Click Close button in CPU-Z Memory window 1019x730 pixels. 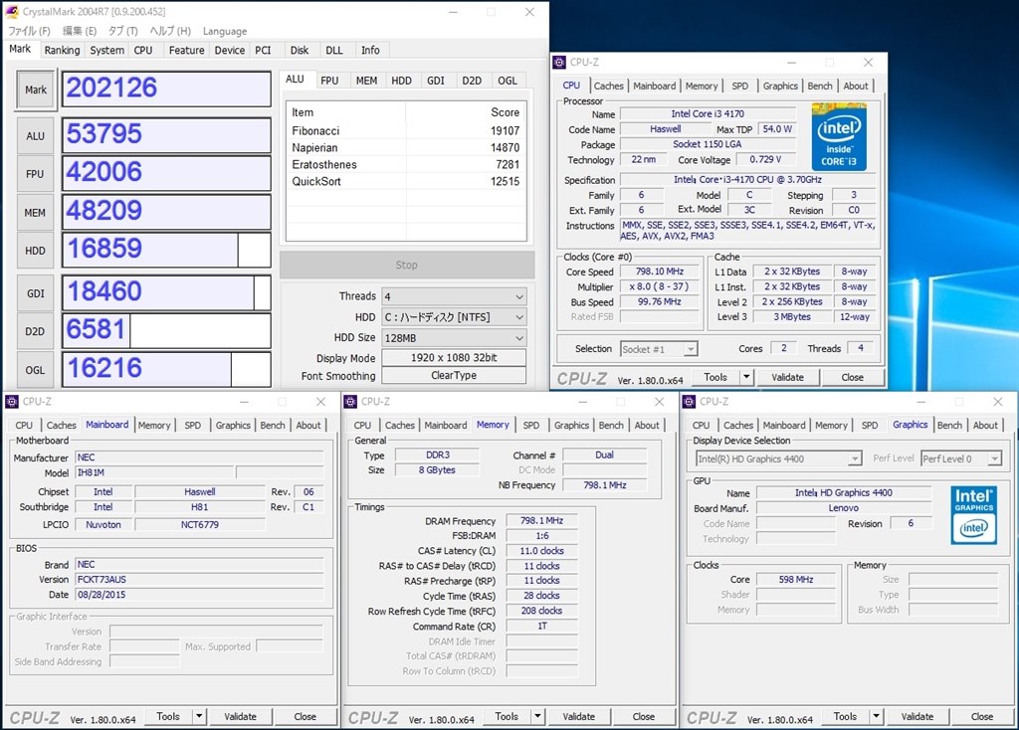644,716
